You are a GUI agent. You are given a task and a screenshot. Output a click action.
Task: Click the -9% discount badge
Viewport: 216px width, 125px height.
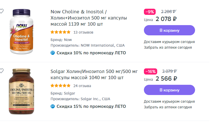pyautogui.click(x=150, y=12)
